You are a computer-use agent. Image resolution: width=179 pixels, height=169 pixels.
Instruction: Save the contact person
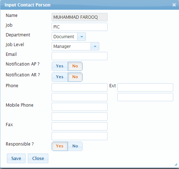pyautogui.click(x=16, y=158)
